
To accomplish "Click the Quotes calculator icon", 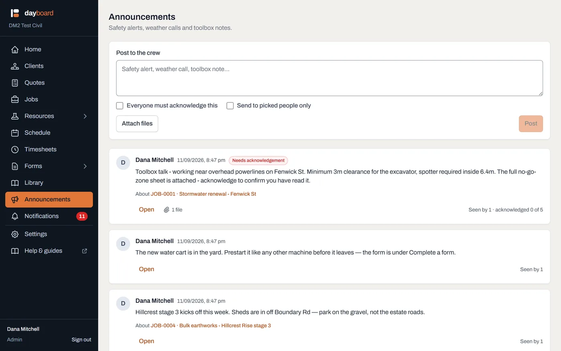I will (x=15, y=83).
